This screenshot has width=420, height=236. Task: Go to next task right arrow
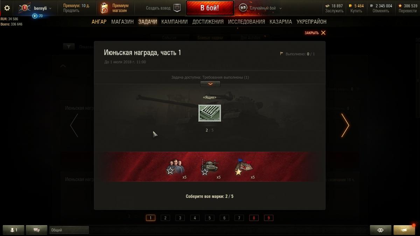345,125
